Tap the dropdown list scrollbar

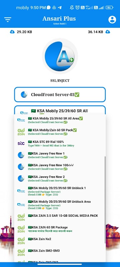tap(105, 200)
